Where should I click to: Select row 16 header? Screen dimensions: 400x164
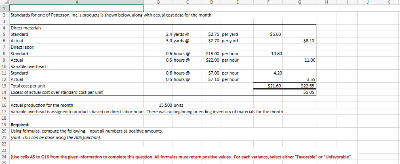4,105
